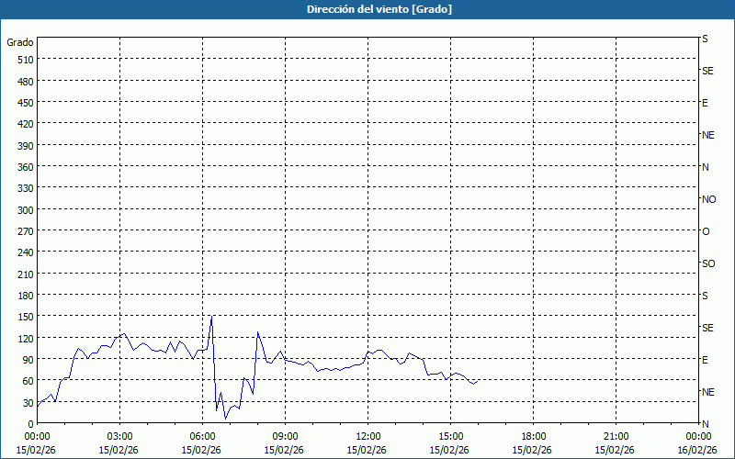Screen dimensions: 735x459
Task: Click the 09:00 time axis label
Action: [285, 436]
